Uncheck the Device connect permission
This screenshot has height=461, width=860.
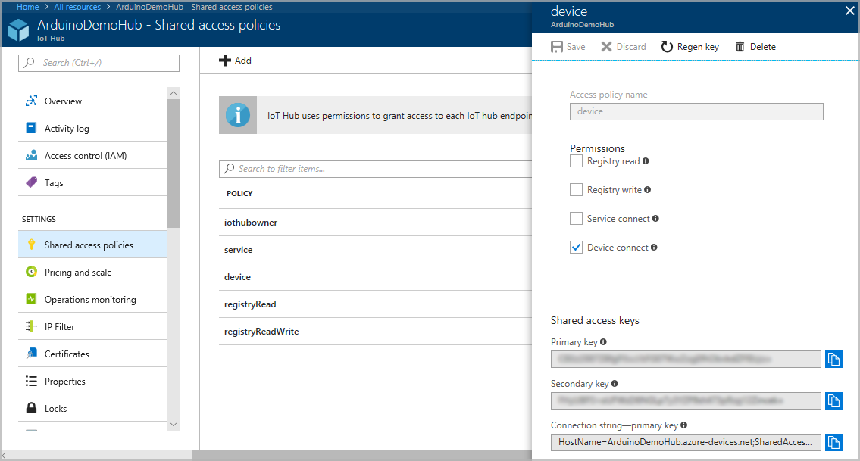tap(576, 248)
